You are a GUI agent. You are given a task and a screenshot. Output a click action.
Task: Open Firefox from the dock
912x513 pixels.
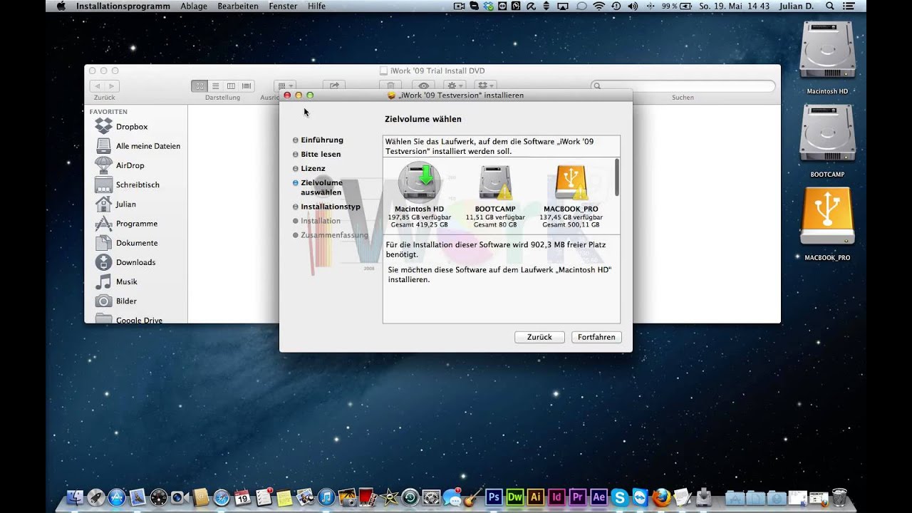tap(662, 497)
